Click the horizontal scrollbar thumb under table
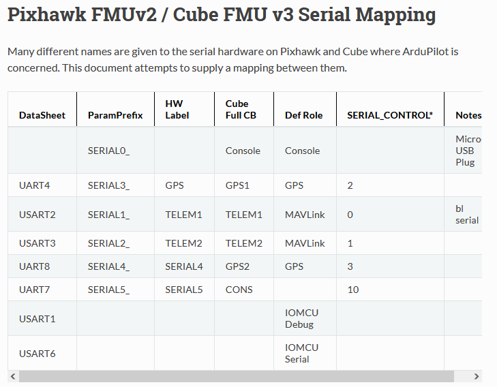497x387 pixels. click(x=237, y=376)
